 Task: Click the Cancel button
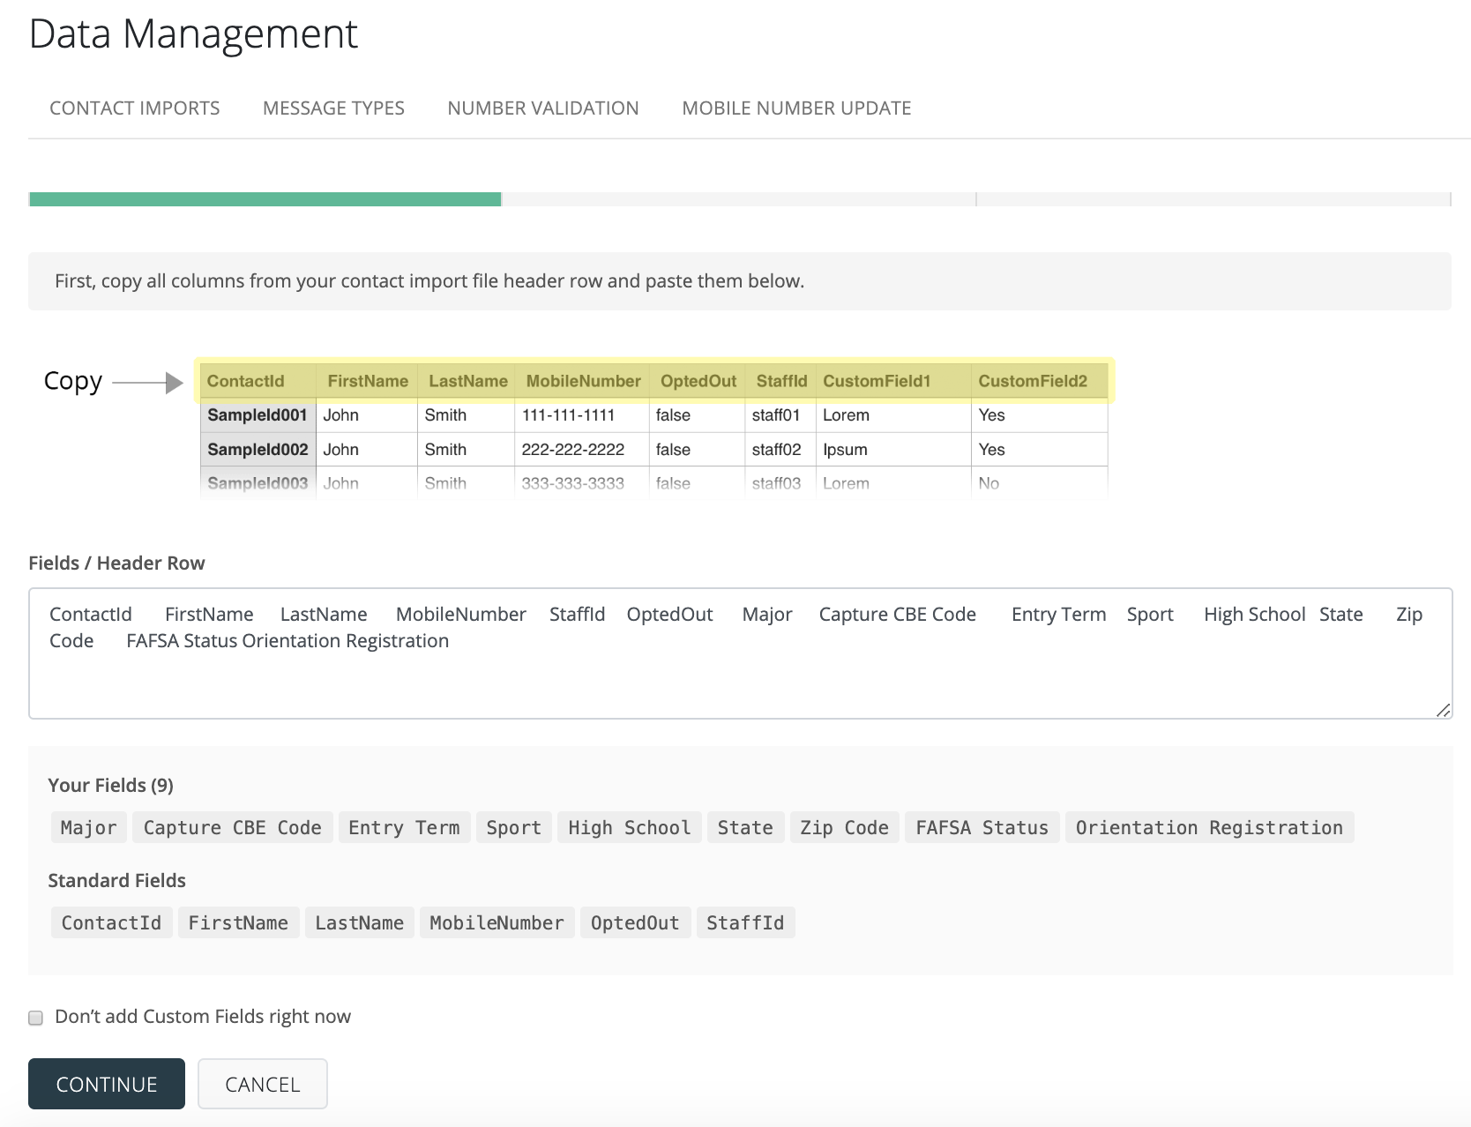click(x=262, y=1084)
